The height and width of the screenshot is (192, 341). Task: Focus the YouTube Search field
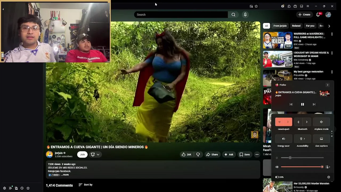181,15
